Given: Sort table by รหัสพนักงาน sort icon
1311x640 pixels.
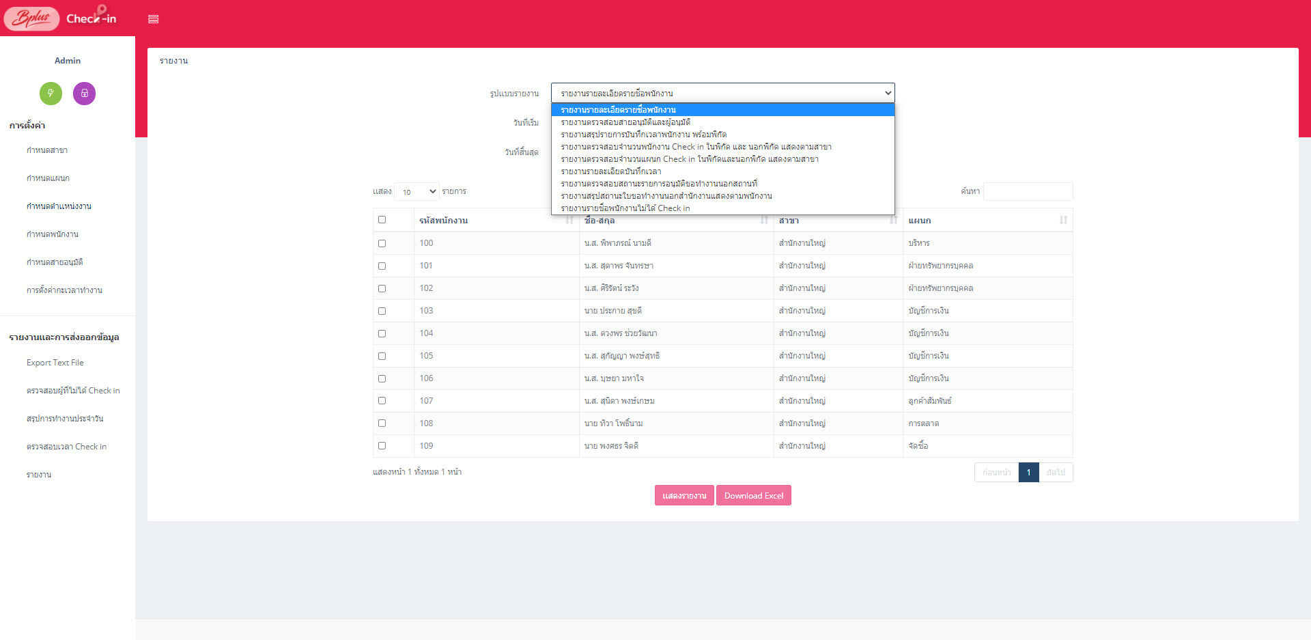Looking at the screenshot, I should coord(569,220).
